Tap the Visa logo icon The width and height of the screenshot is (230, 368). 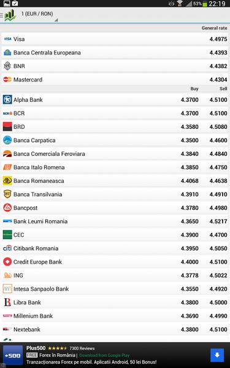tap(7, 39)
